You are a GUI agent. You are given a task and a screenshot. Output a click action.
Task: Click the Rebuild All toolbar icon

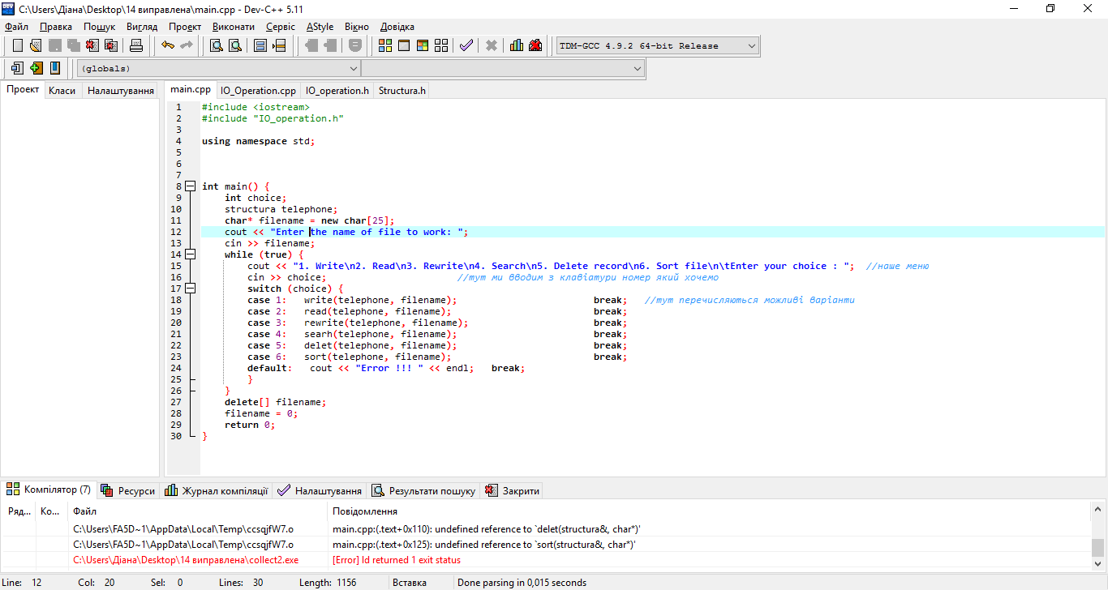(x=441, y=45)
